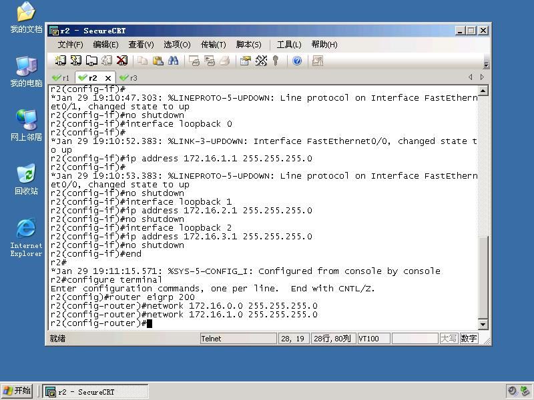Click the Disconnect session icon
Viewport: 534px width, 400px height.
[122, 61]
